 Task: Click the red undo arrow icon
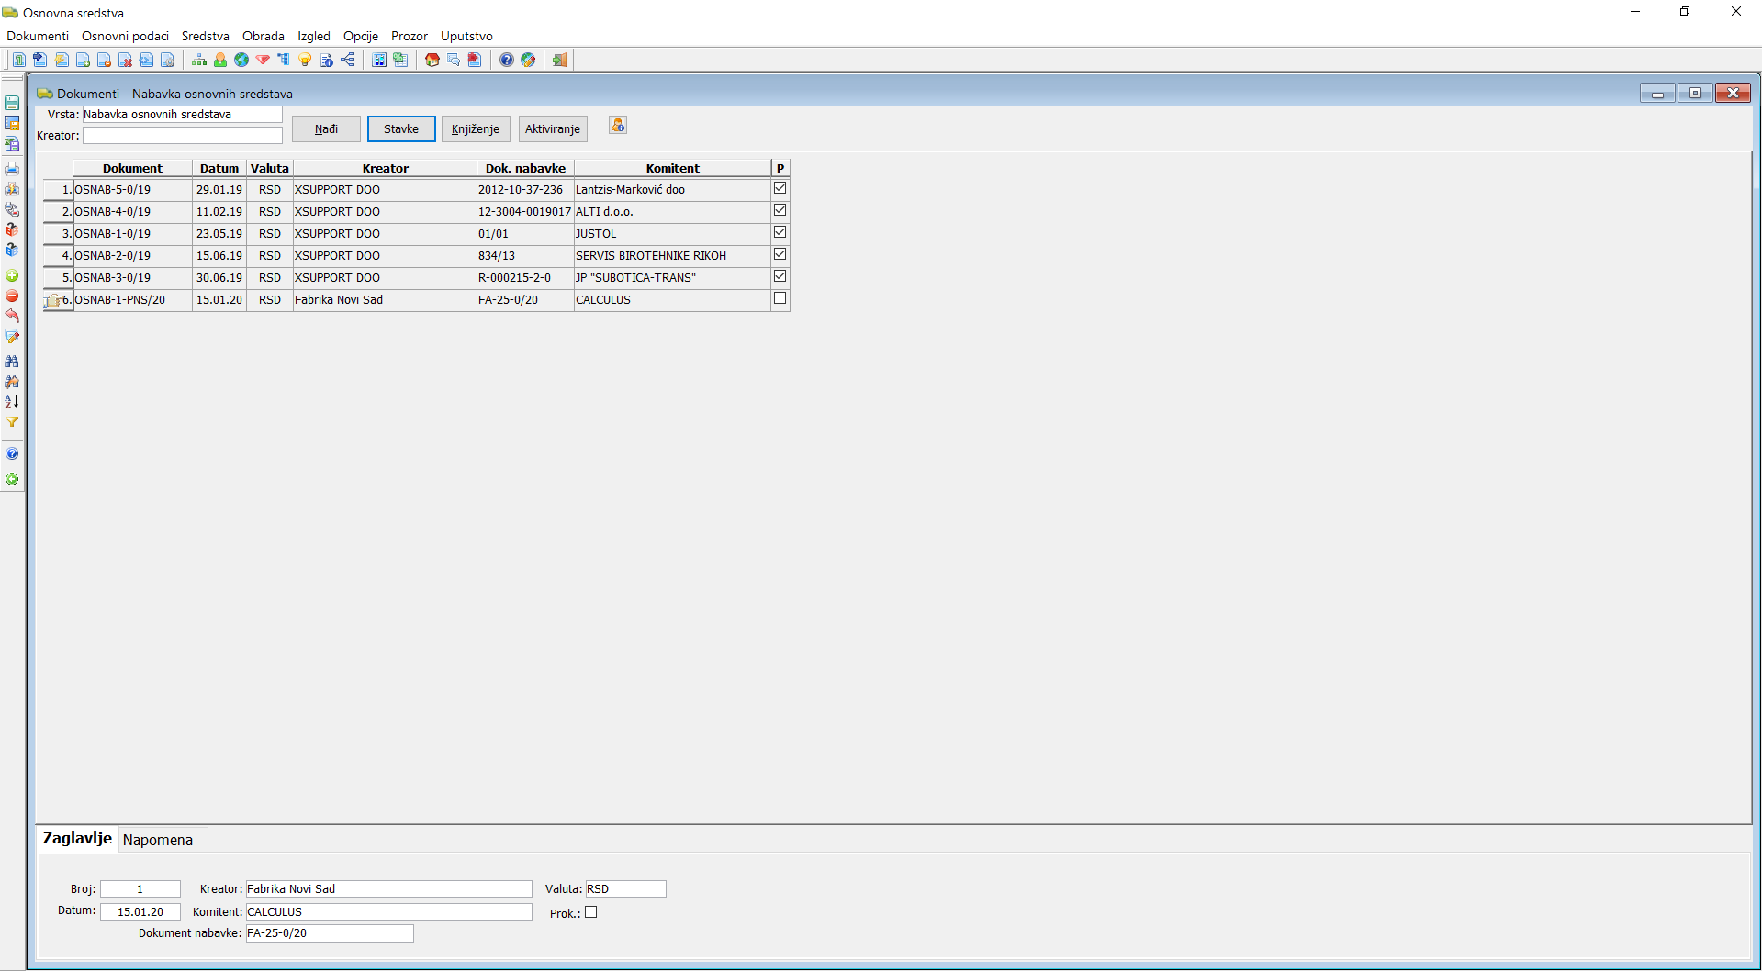pos(12,317)
